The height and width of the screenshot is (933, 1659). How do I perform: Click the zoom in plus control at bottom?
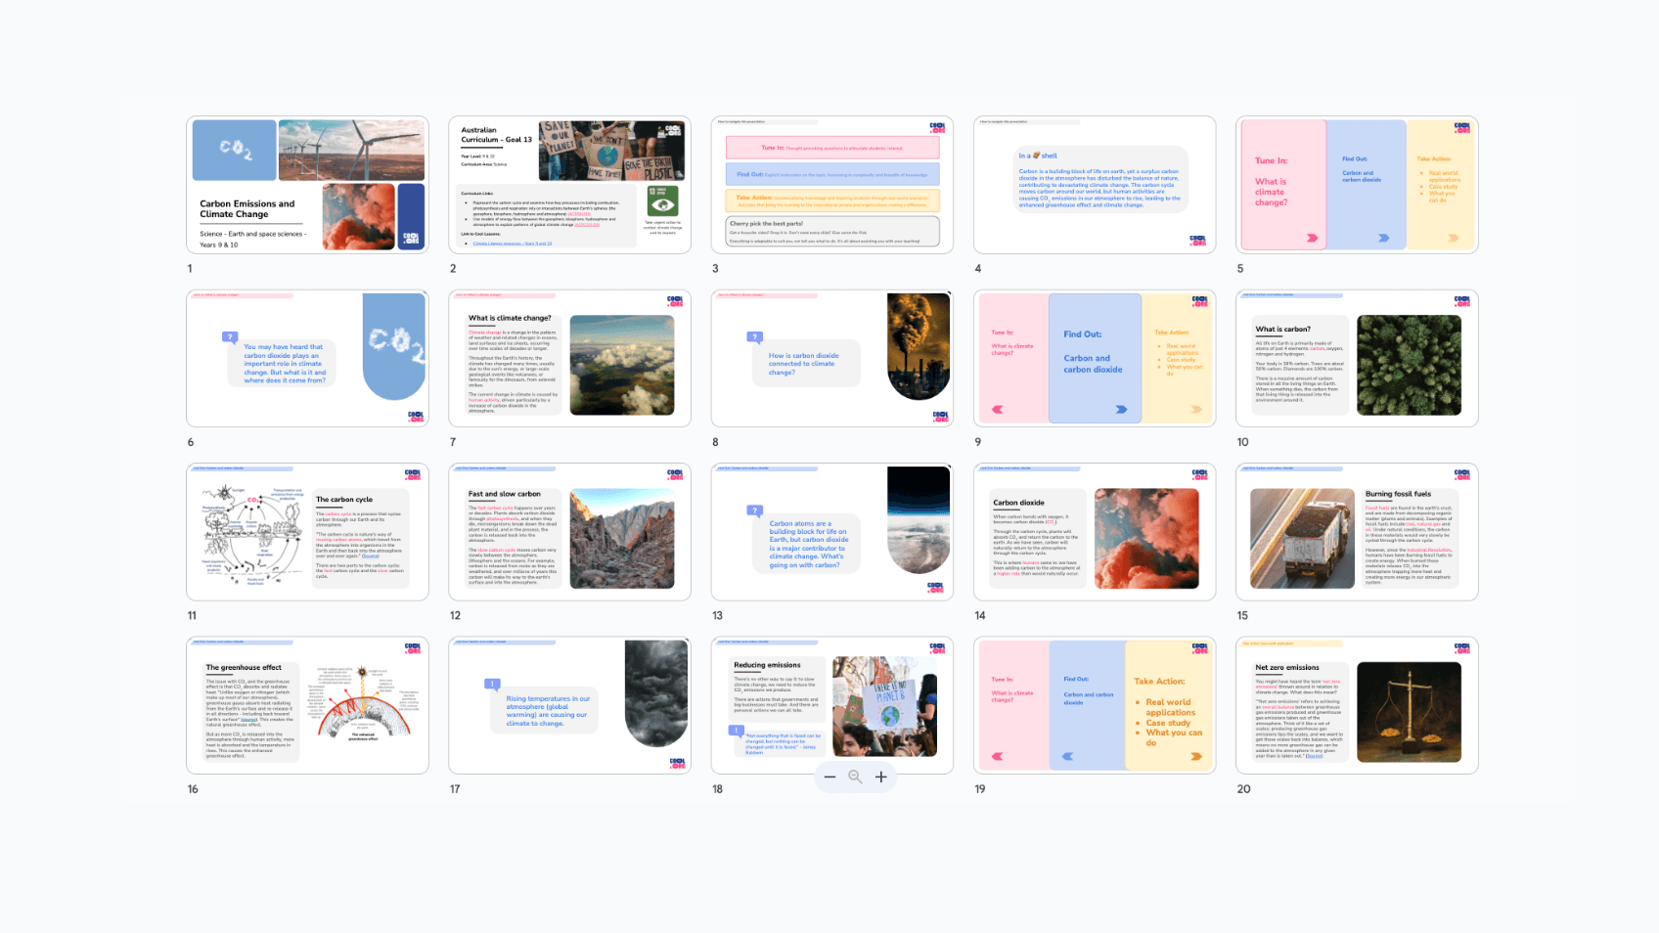tap(880, 777)
